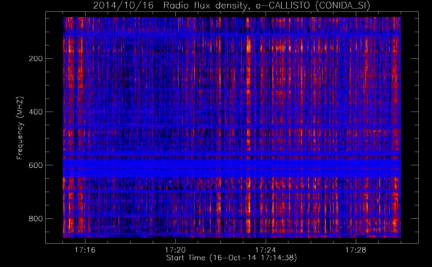Screen dimensions: 432x267
Task: Click the 800 frequency tick label
Action: (x=36, y=219)
